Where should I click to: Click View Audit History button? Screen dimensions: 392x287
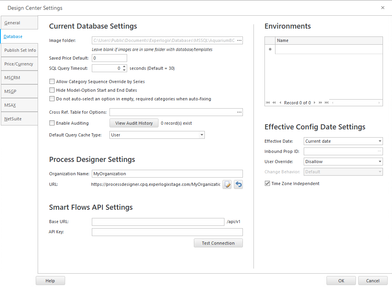click(134, 123)
